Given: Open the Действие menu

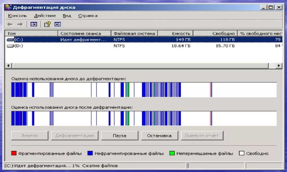Looking at the screenshot, I should coord(45,16).
